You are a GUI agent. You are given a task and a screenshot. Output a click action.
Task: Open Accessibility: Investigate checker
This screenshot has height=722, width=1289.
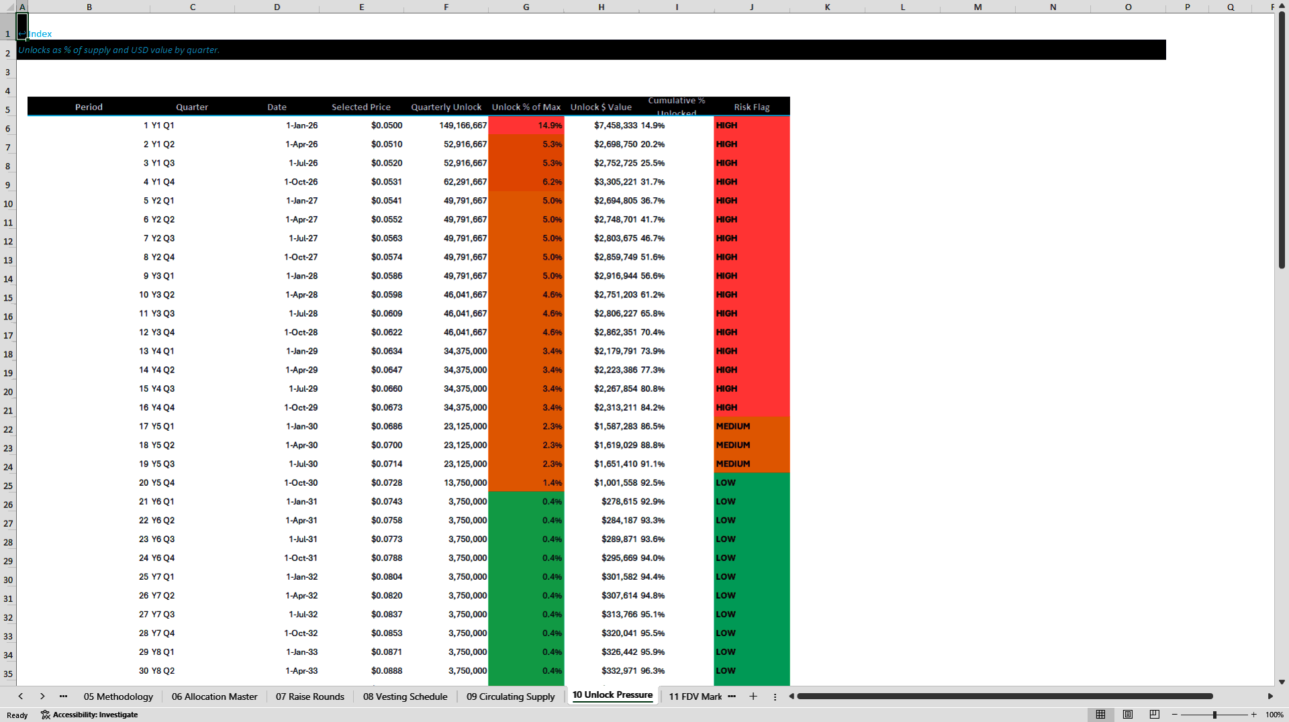[89, 715]
